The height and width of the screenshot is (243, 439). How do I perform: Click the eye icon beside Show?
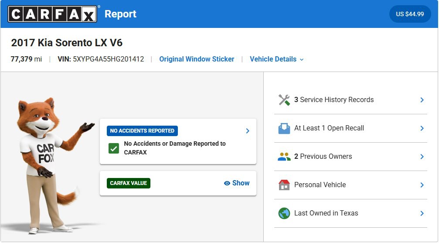tap(227, 183)
